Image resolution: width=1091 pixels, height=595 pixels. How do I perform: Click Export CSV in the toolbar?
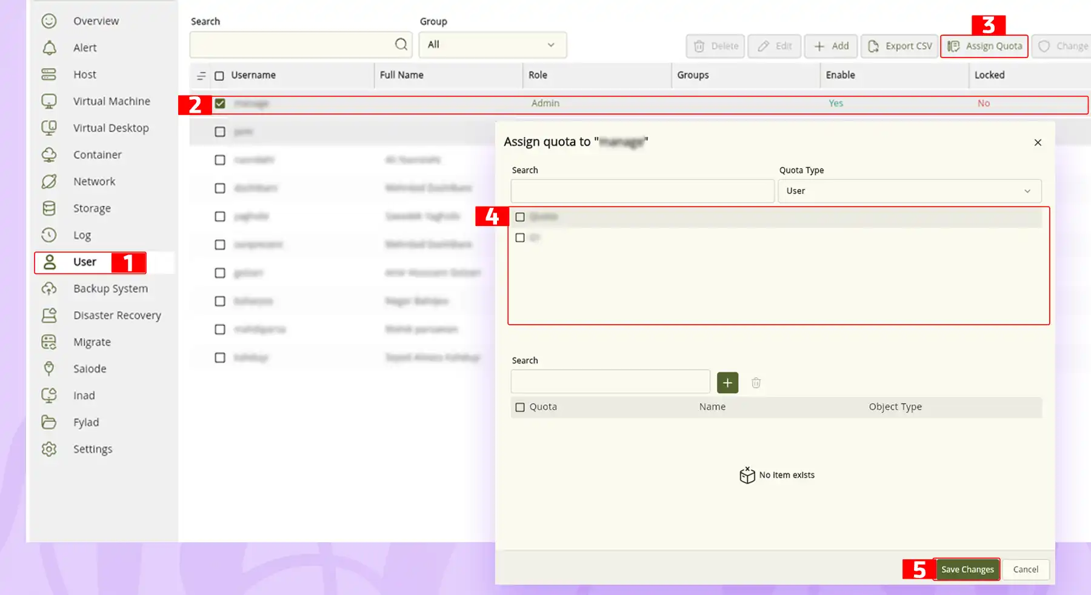point(900,46)
